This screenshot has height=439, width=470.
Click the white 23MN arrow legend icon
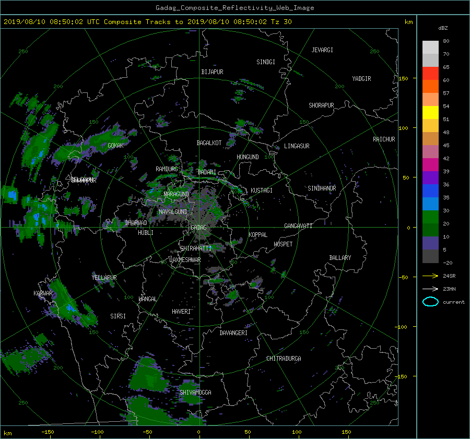[430, 289]
